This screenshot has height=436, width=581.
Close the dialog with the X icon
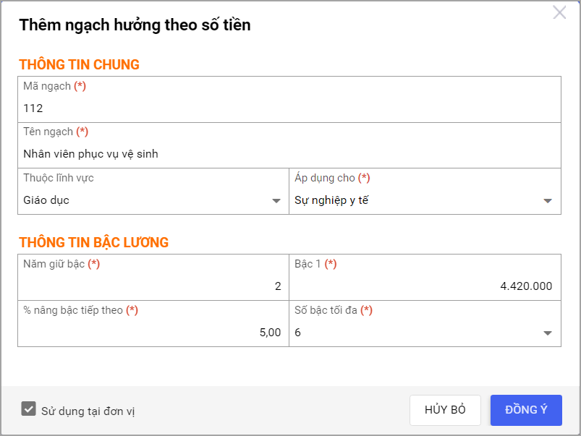click(559, 12)
